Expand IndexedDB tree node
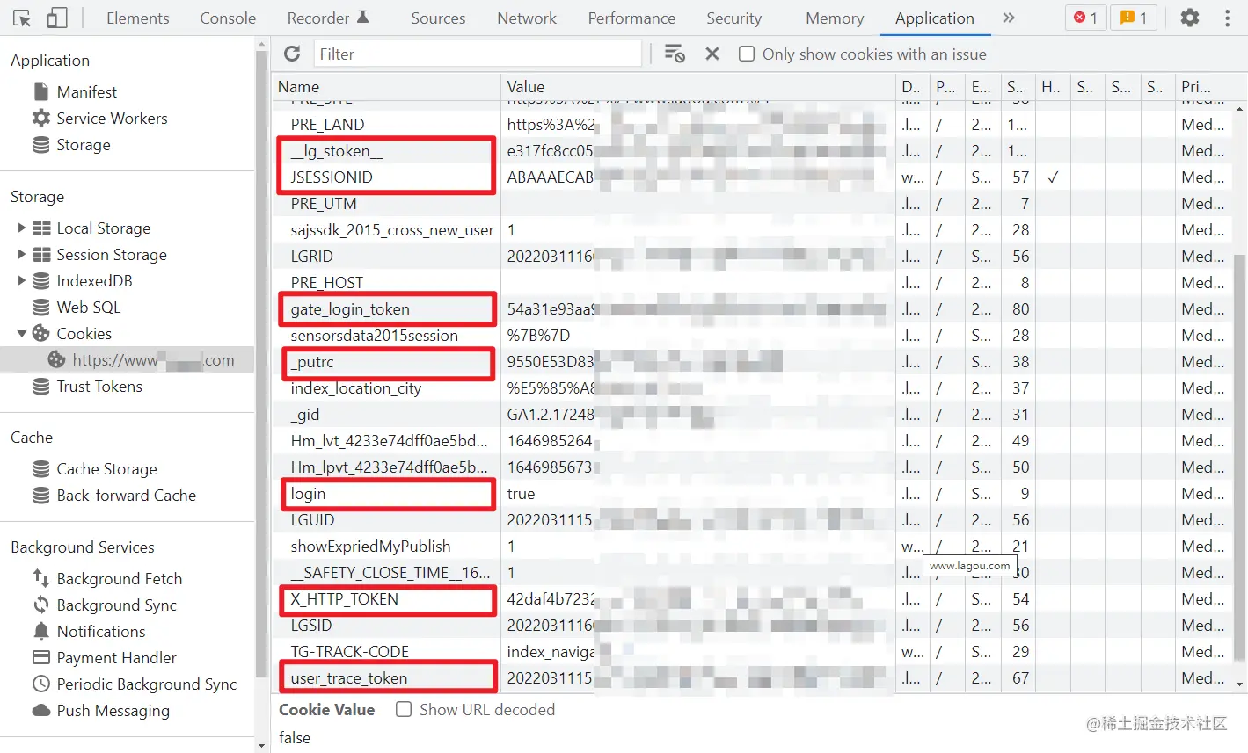This screenshot has width=1248, height=753. point(21,280)
